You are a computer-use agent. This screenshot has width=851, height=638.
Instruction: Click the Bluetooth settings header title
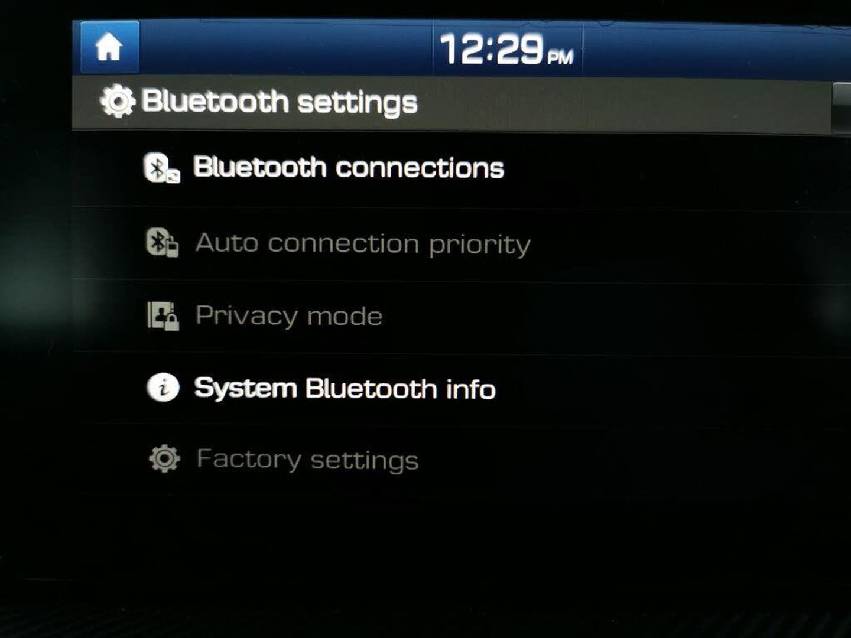click(280, 102)
